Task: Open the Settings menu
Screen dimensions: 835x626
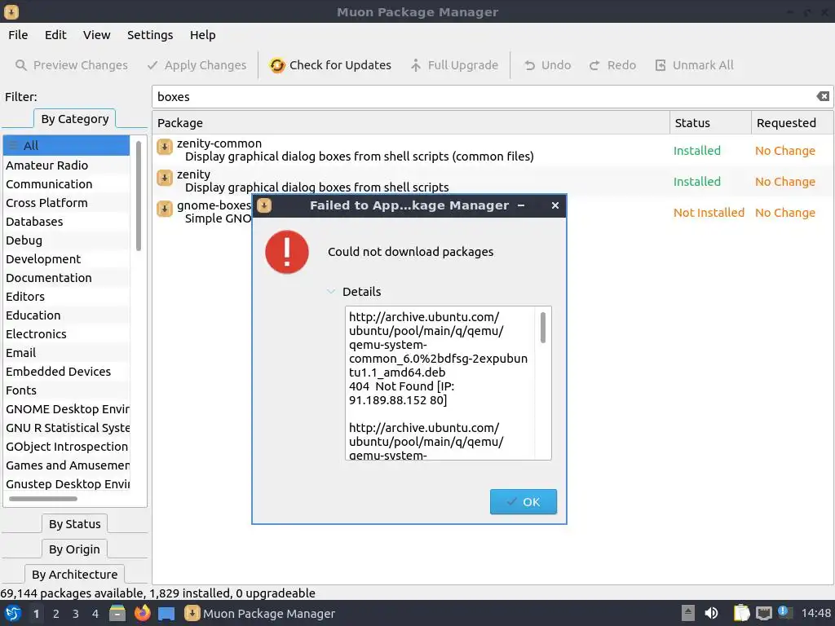Action: click(x=150, y=35)
